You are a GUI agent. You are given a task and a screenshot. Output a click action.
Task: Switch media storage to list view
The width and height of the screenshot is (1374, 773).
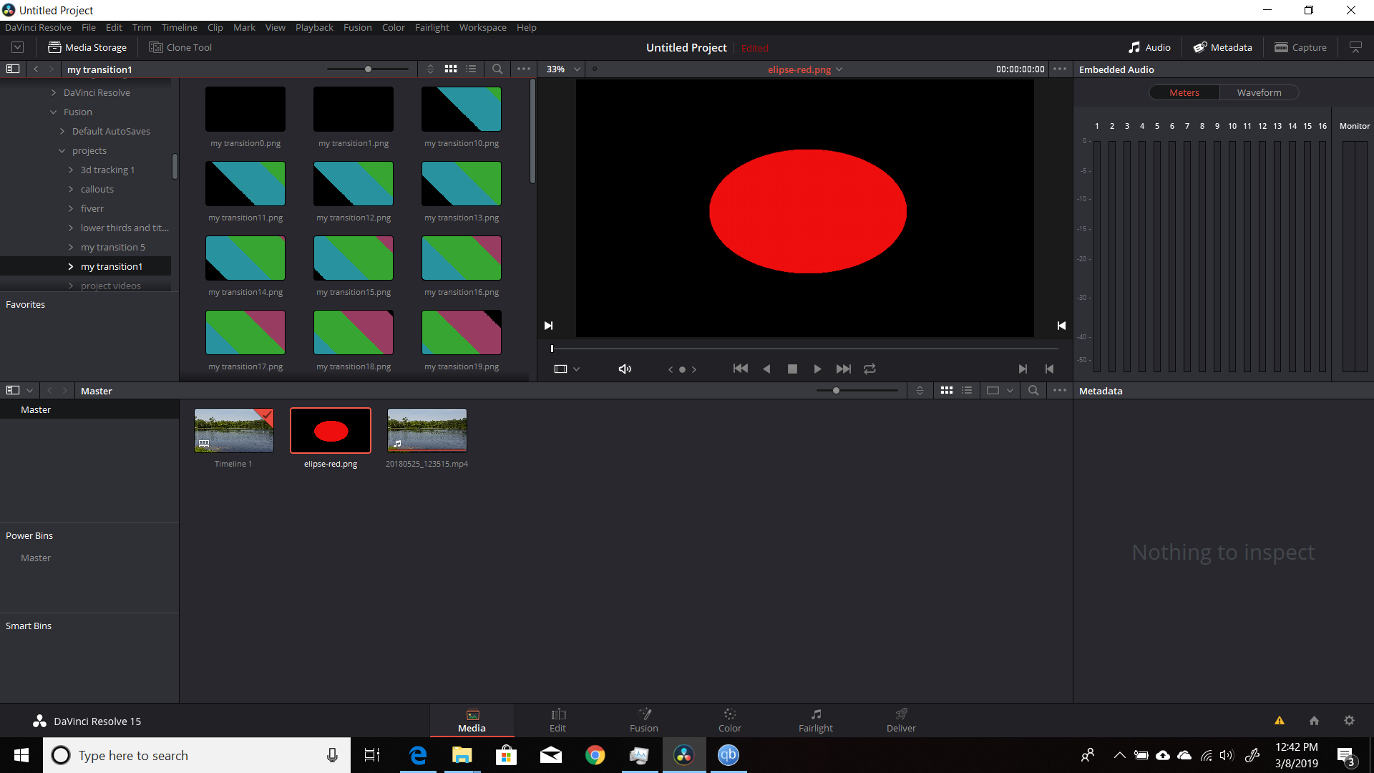(471, 69)
